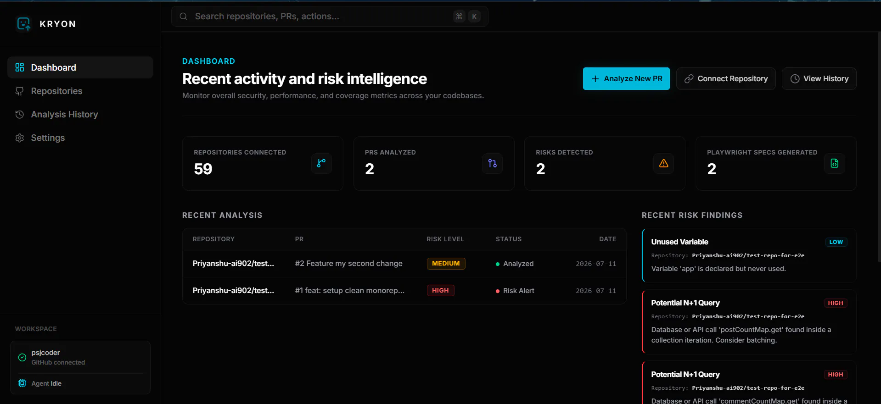The image size is (881, 404).
Task: Click the plus icon on Analyze New PR
Action: click(595, 79)
